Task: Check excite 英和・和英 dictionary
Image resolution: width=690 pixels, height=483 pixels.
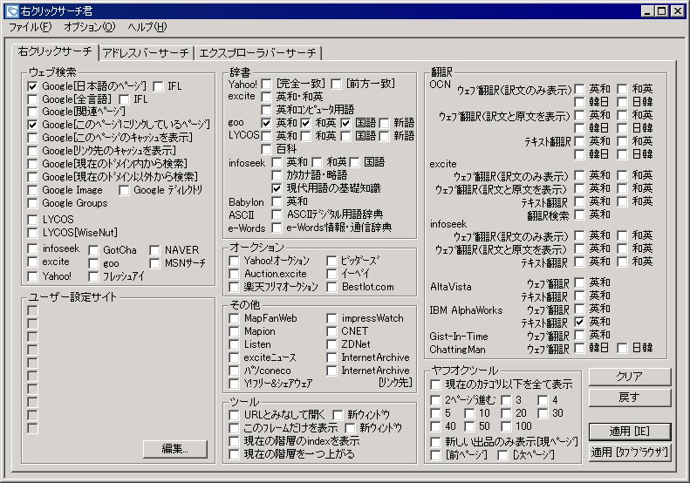Action: coord(266,96)
